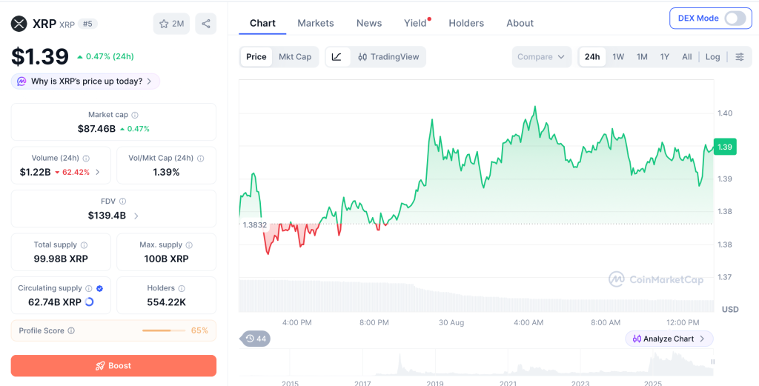Click the Market cap info icon

(135, 115)
